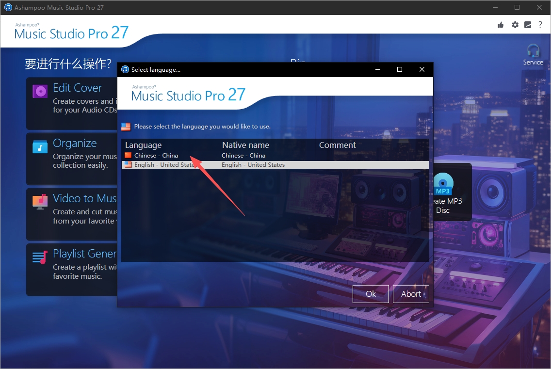Screen dimensions: 551x369
Task: Open help with the question mark icon
Action: tap(540, 25)
